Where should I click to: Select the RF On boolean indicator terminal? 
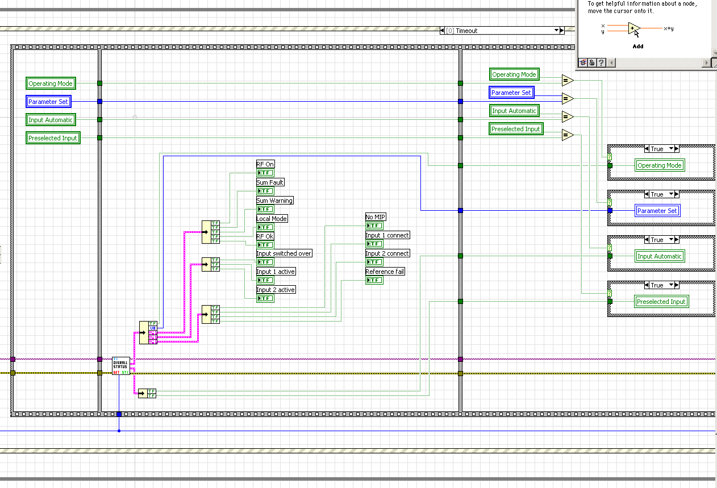coord(265,173)
